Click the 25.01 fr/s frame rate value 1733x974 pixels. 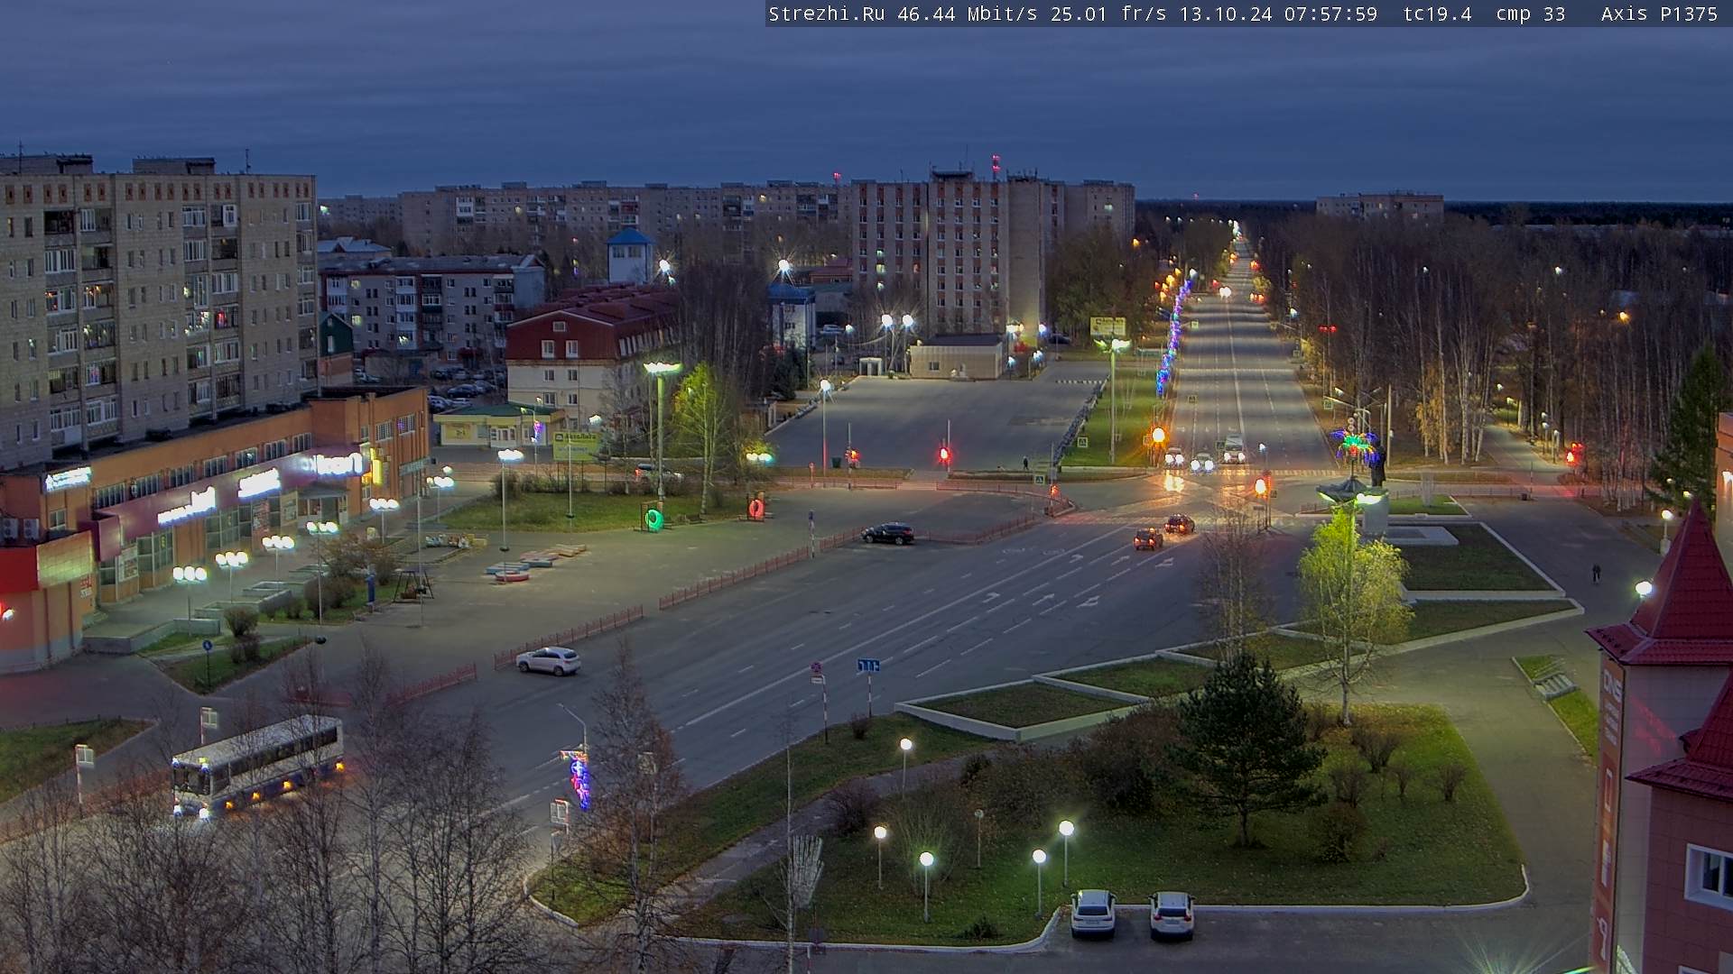coord(1109,14)
